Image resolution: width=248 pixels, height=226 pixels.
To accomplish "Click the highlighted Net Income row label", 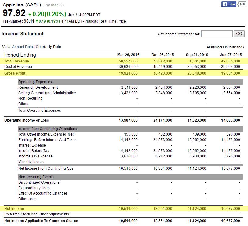I will coord(14,209).
